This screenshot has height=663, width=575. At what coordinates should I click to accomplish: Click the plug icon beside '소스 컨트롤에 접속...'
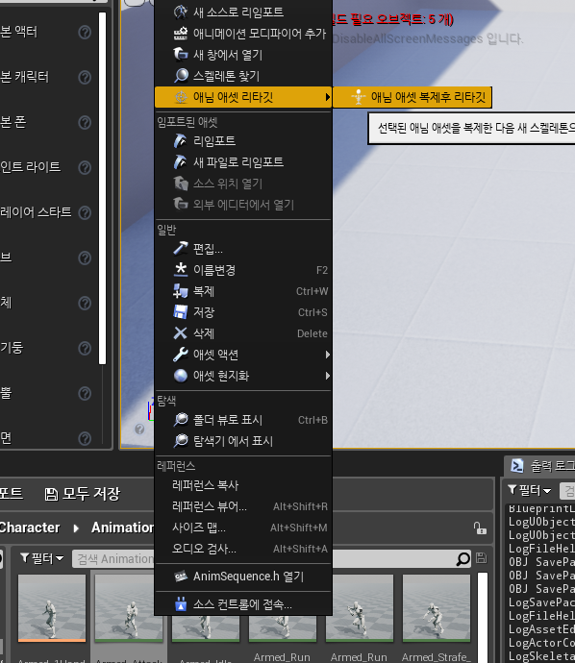pos(181,604)
